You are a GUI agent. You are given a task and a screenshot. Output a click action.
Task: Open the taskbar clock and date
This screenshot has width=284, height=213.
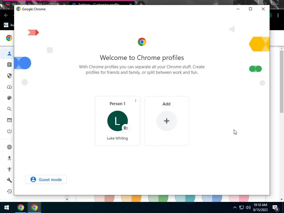click(x=260, y=207)
